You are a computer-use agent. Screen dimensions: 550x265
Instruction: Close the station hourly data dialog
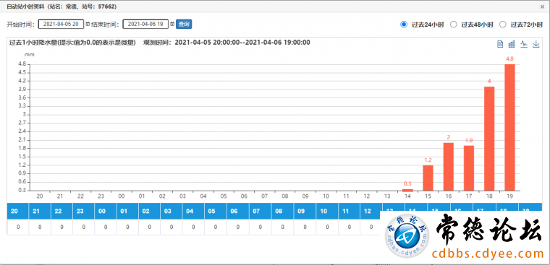click(x=542, y=6)
